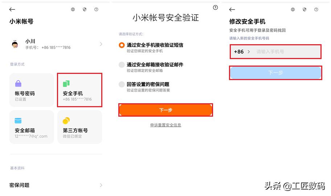Tap the 已设置 status under 帐号密码

[x=20, y=99]
